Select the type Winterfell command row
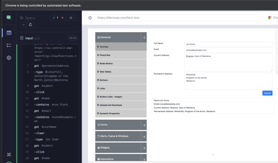Image resolution: width=278 pixels, height=163 pixels. click(50, 76)
